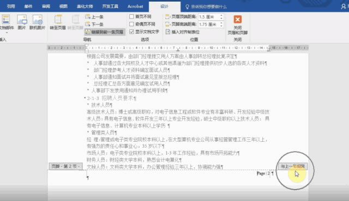The width and height of the screenshot is (349, 201).
Task: Click the 与上一节相同 same-as-previous tag
Action: click(293, 166)
